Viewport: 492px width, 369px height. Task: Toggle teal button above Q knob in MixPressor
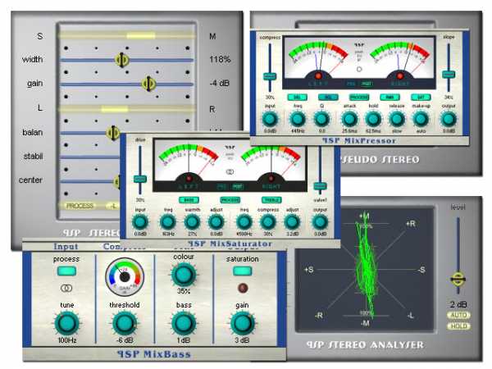coord(328,98)
